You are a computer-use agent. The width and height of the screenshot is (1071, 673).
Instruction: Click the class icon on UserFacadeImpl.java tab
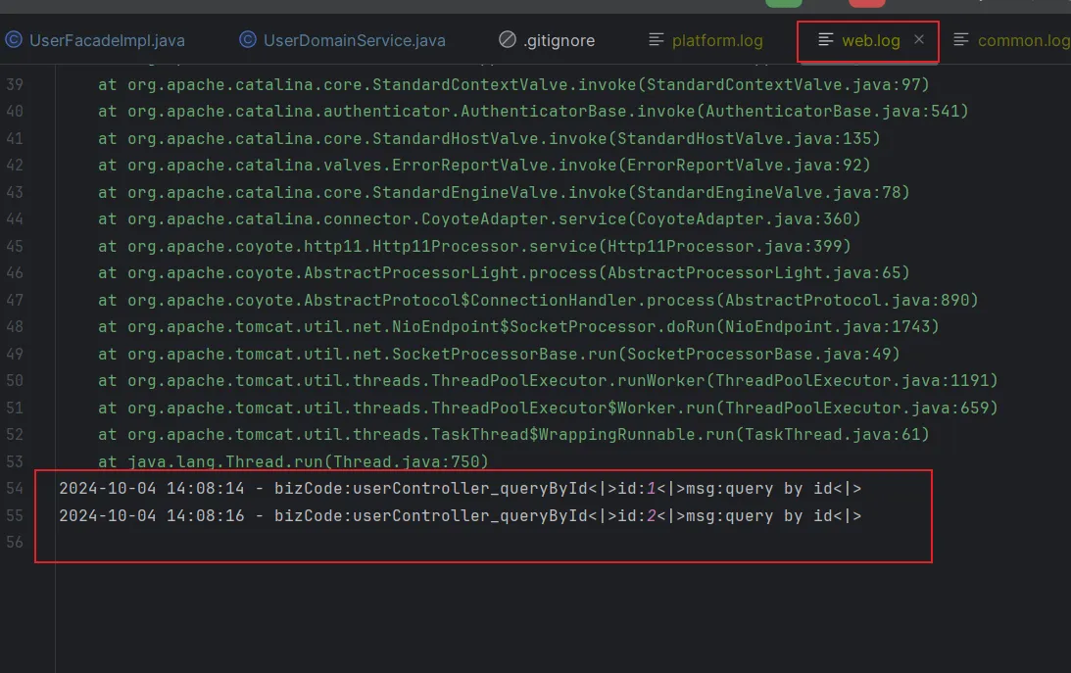click(x=14, y=40)
